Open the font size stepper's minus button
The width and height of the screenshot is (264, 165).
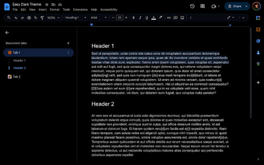[113, 18]
